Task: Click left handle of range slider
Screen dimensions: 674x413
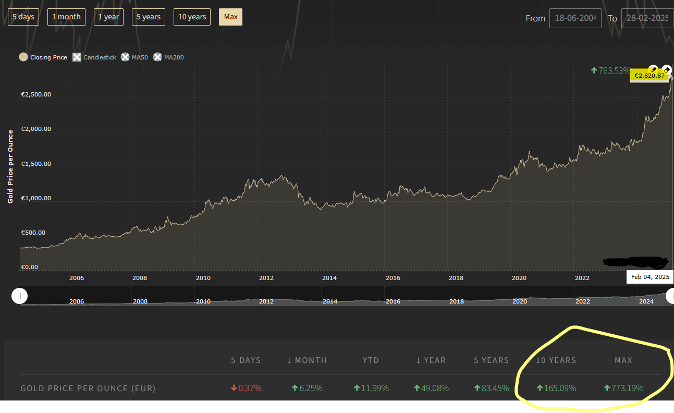Action: (x=19, y=296)
